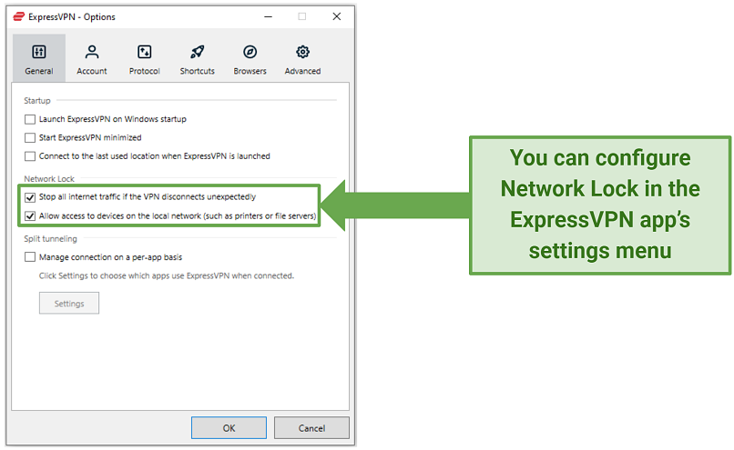Click the green Network Lock callout box

[x=600, y=205]
